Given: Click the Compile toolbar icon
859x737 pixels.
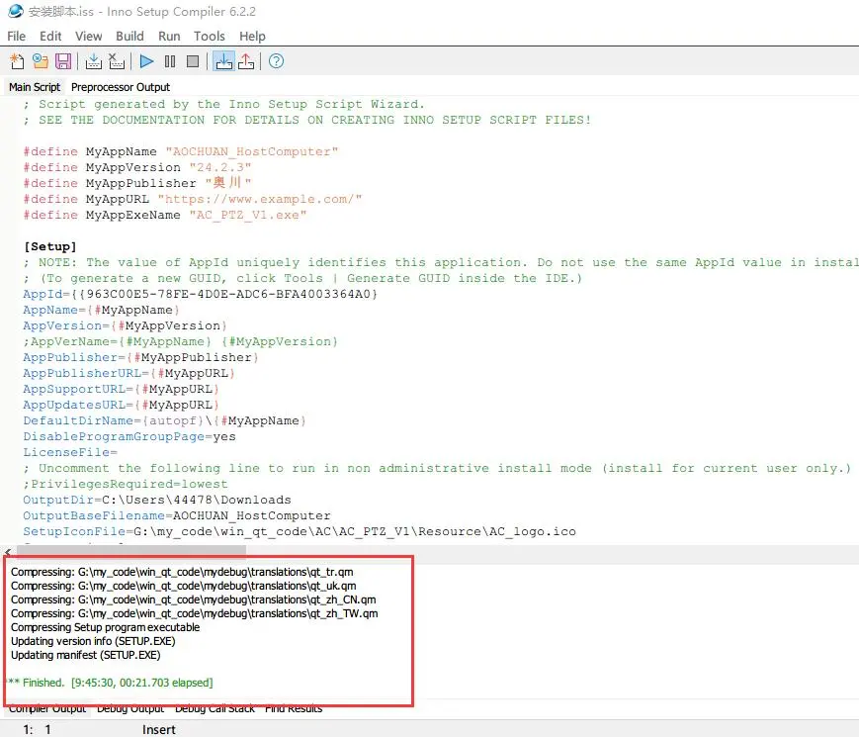Looking at the screenshot, I should point(94,61).
